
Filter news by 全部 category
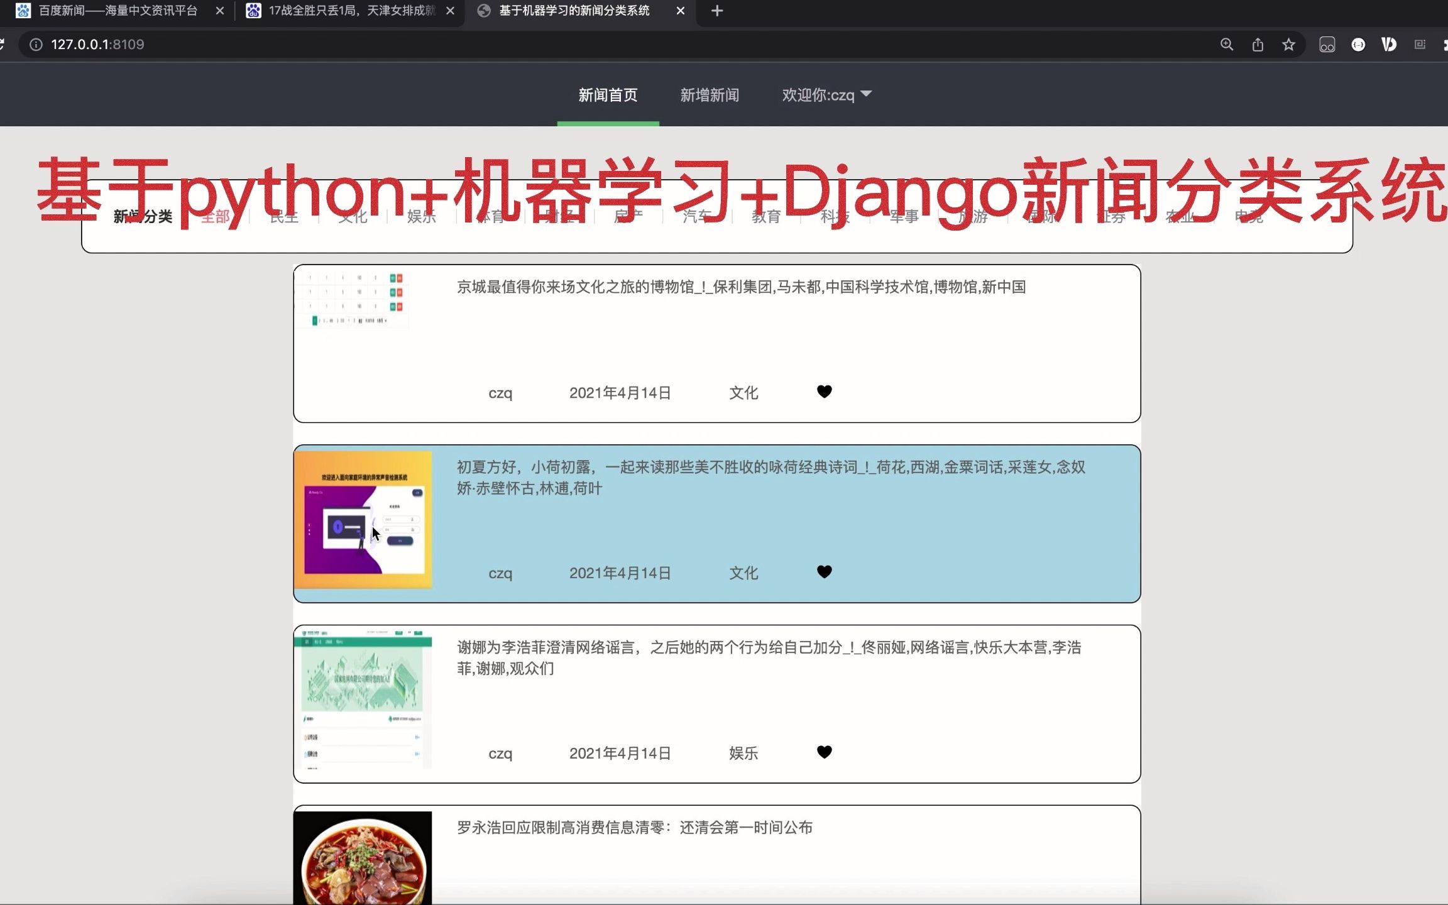(215, 217)
